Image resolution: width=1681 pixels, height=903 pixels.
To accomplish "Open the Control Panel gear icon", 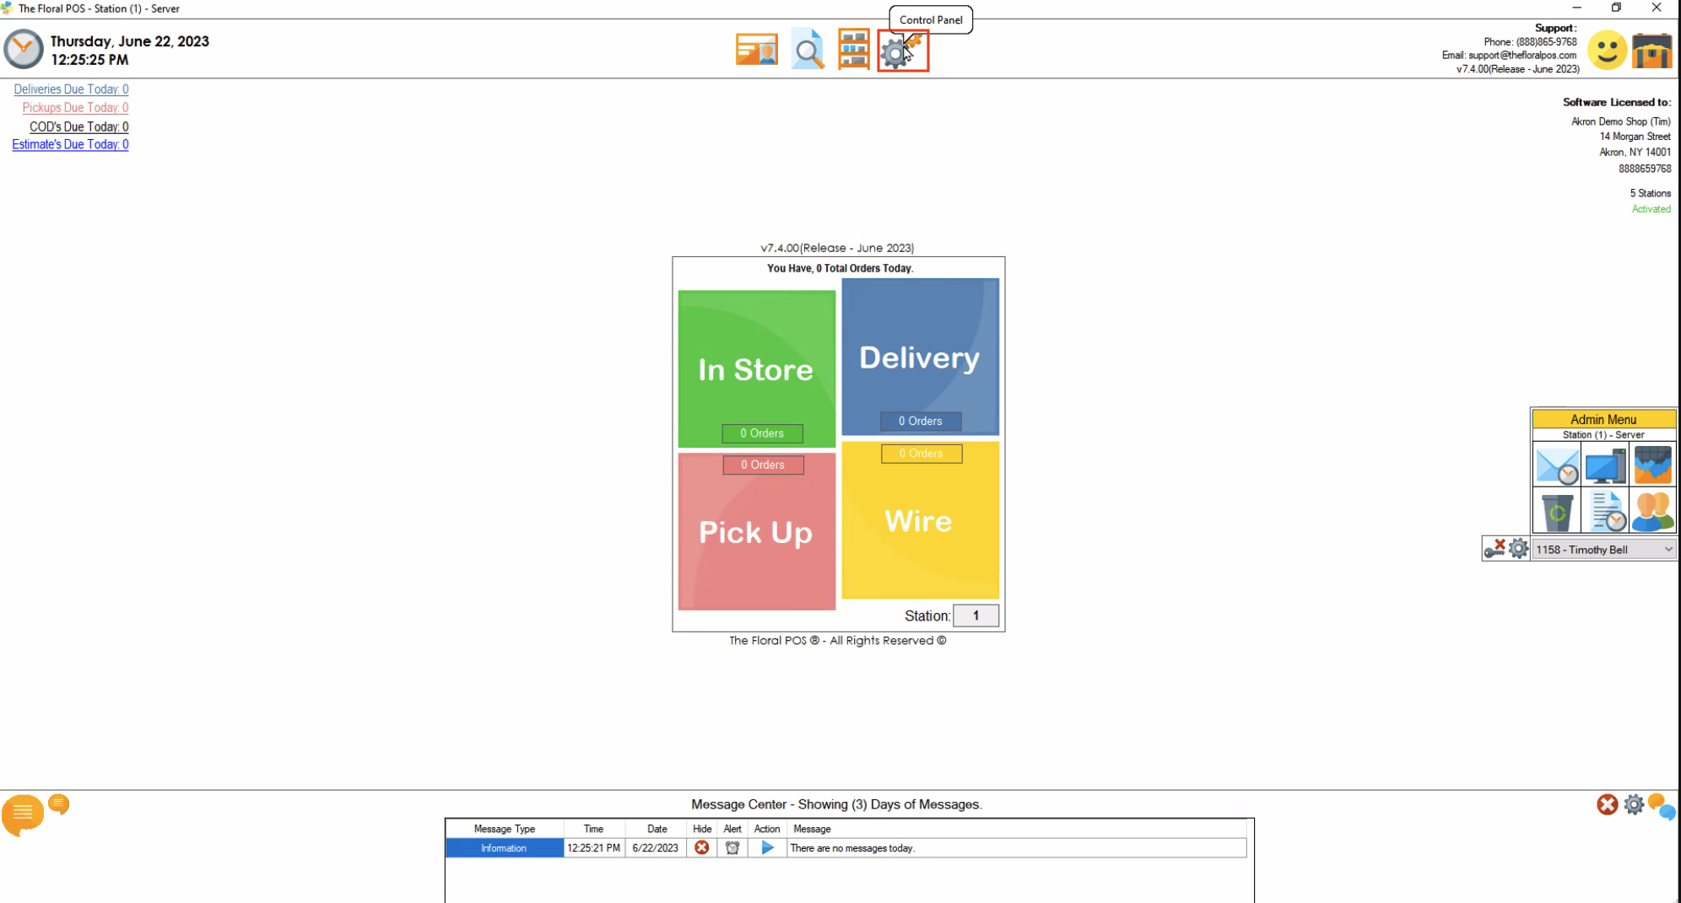I will pos(902,51).
